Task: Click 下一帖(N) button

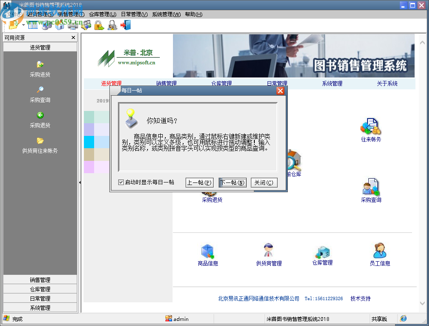Action: [233, 182]
